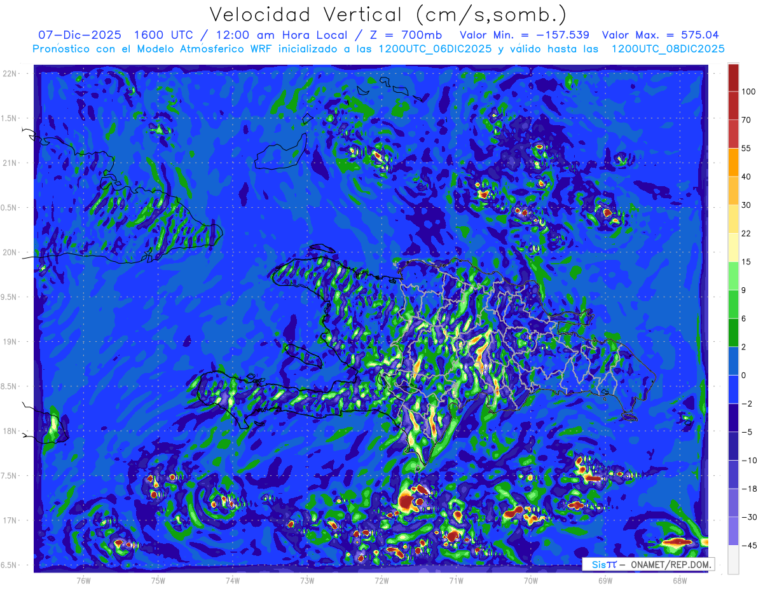Viewport: 763px width, 589px height.
Task: Click the green swatch between 6 and 9
Action: [x=733, y=304]
